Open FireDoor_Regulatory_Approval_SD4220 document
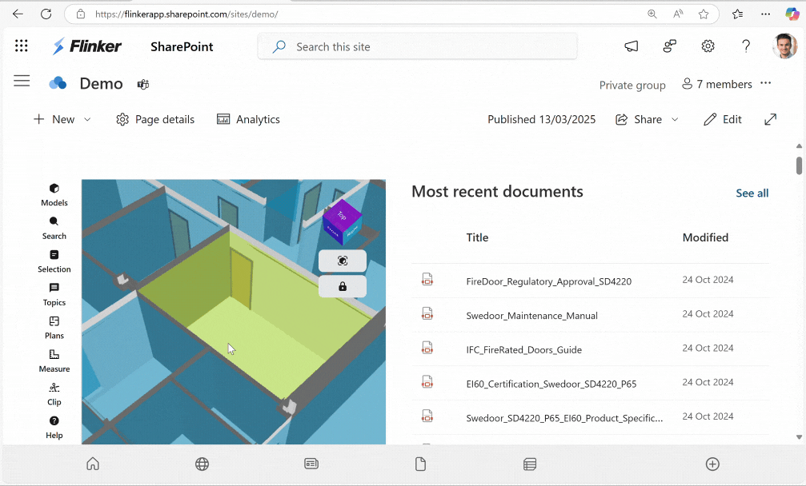Image resolution: width=806 pixels, height=486 pixels. [x=548, y=281]
